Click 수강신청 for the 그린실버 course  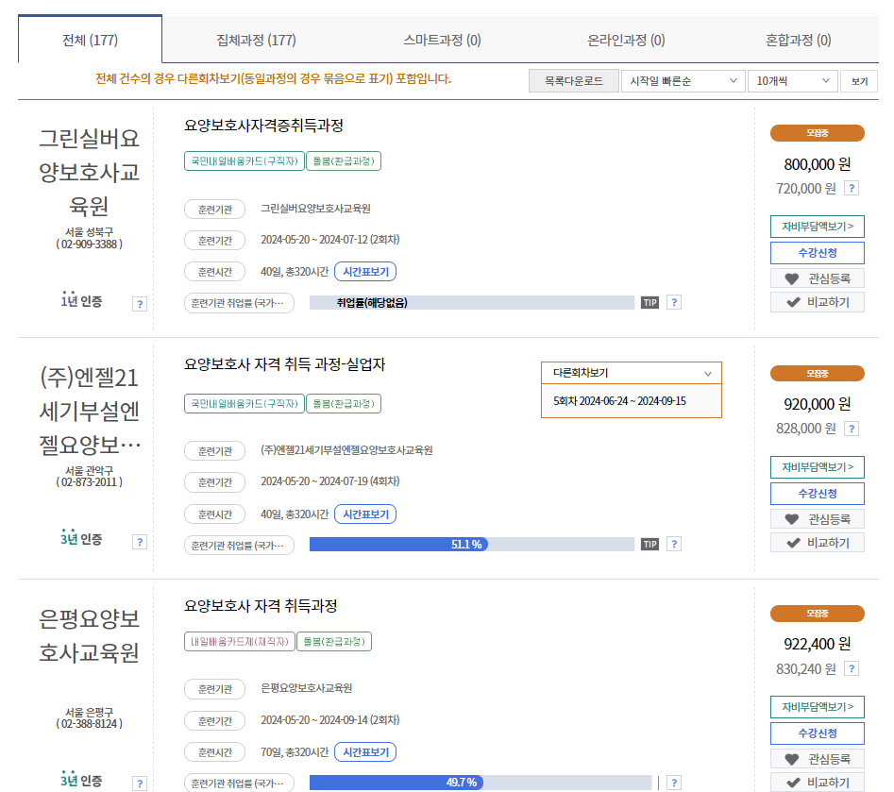point(818,254)
